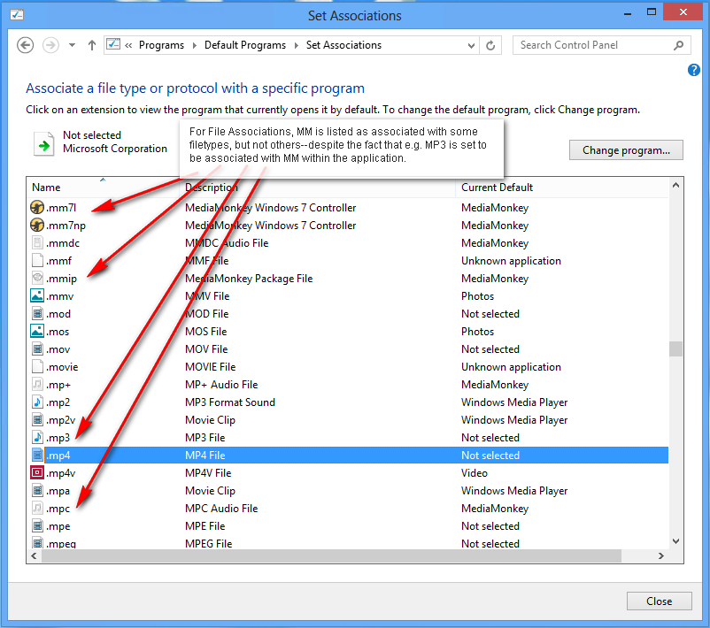Click the MediaMonkey icon beside .mm7np
Screen dimensions: 710x628
(37, 225)
